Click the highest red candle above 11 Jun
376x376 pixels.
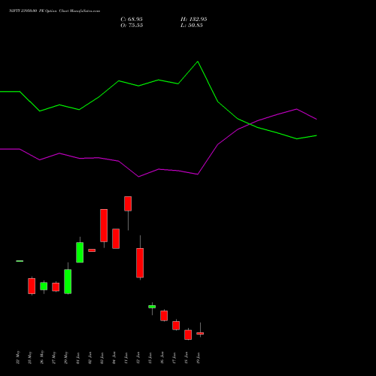click(x=128, y=204)
